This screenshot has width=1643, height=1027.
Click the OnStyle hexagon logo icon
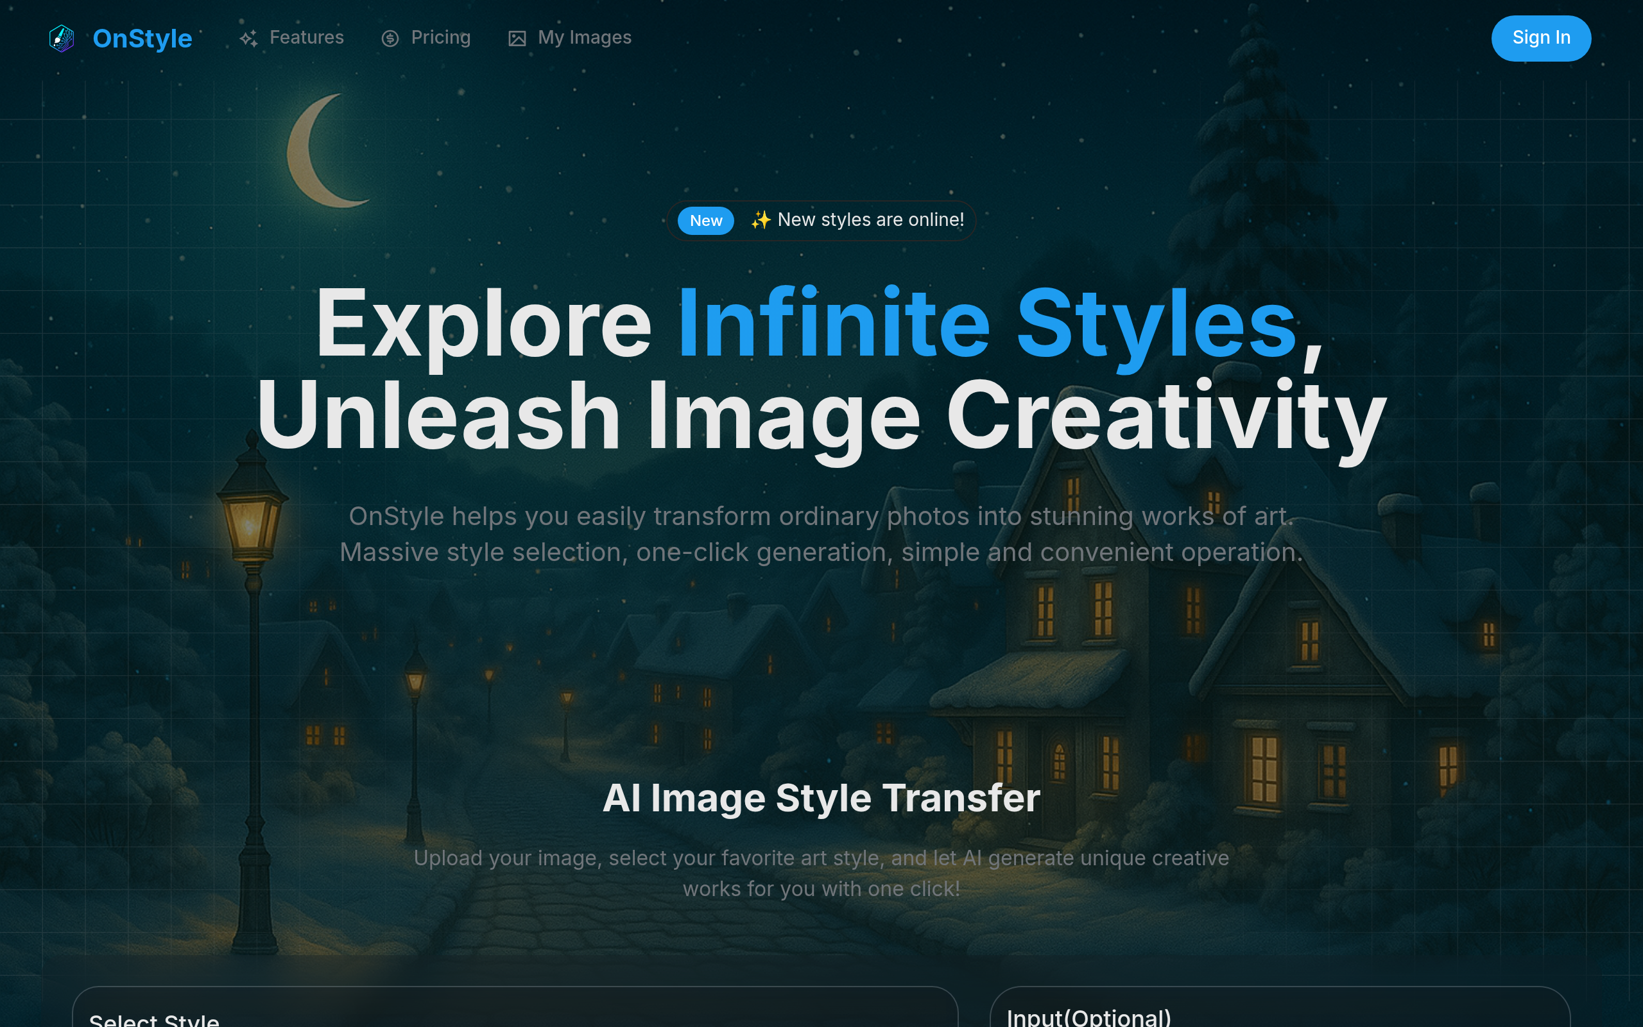click(62, 38)
